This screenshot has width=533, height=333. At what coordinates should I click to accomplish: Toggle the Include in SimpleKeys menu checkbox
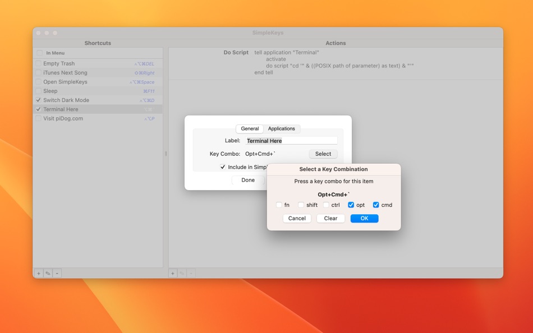coord(223,167)
